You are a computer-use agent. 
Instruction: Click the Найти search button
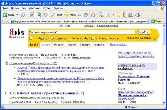click(144, 32)
